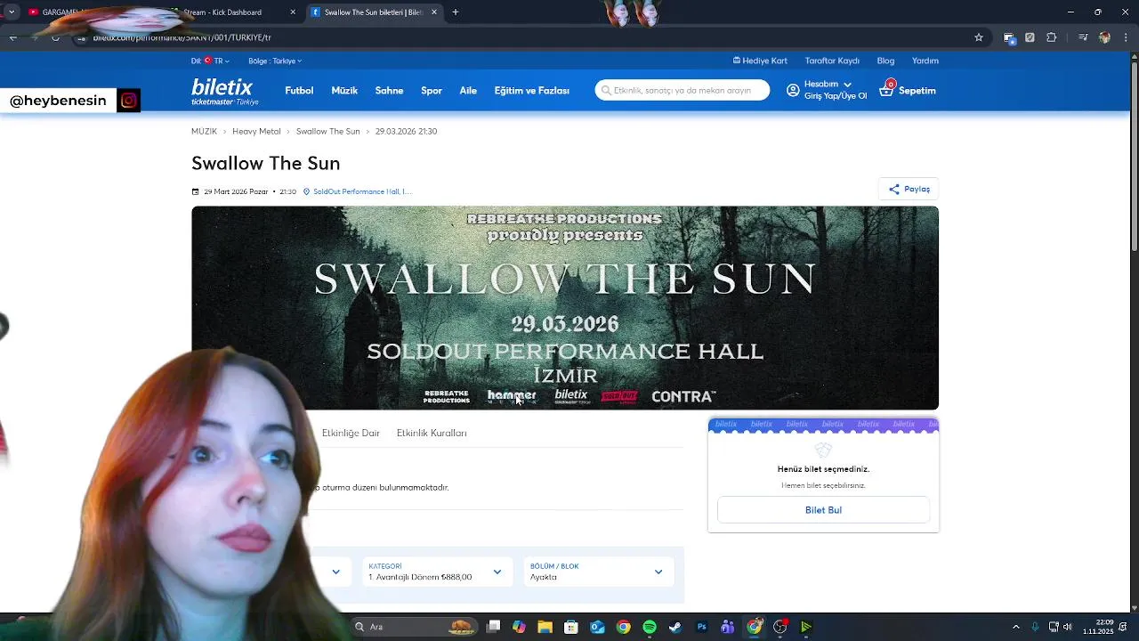This screenshot has width=1139, height=641.
Task: Close the Swallow The Sun biletleri tab
Action: coord(434,12)
